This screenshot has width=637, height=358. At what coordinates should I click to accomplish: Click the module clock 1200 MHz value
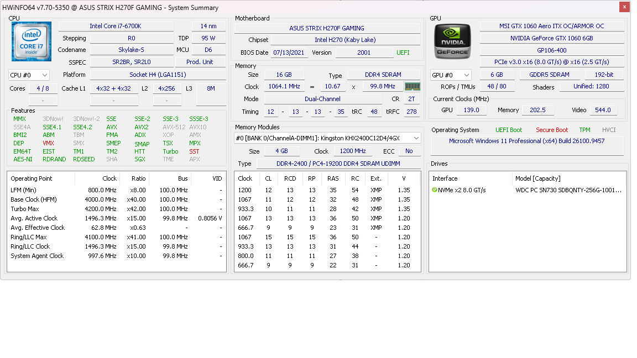[x=353, y=151]
